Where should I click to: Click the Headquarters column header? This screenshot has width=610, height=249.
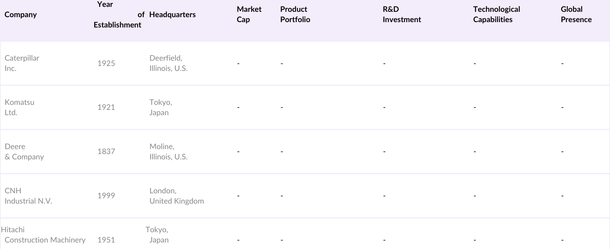[x=172, y=14]
